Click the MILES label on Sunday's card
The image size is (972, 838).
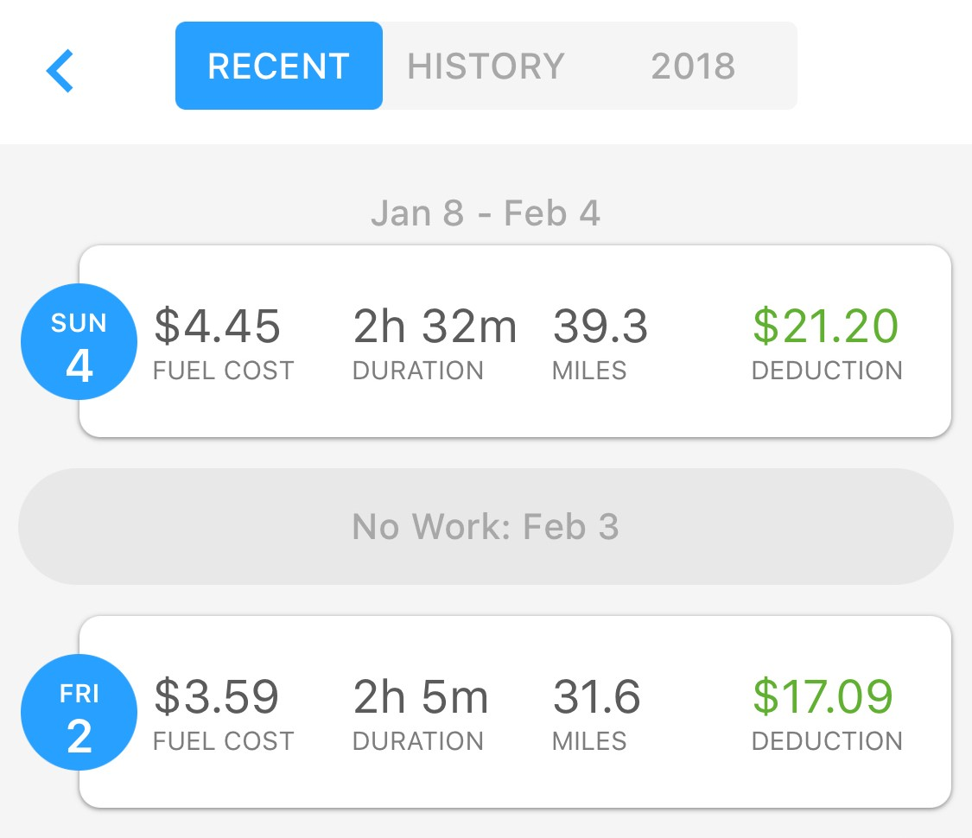coord(589,371)
